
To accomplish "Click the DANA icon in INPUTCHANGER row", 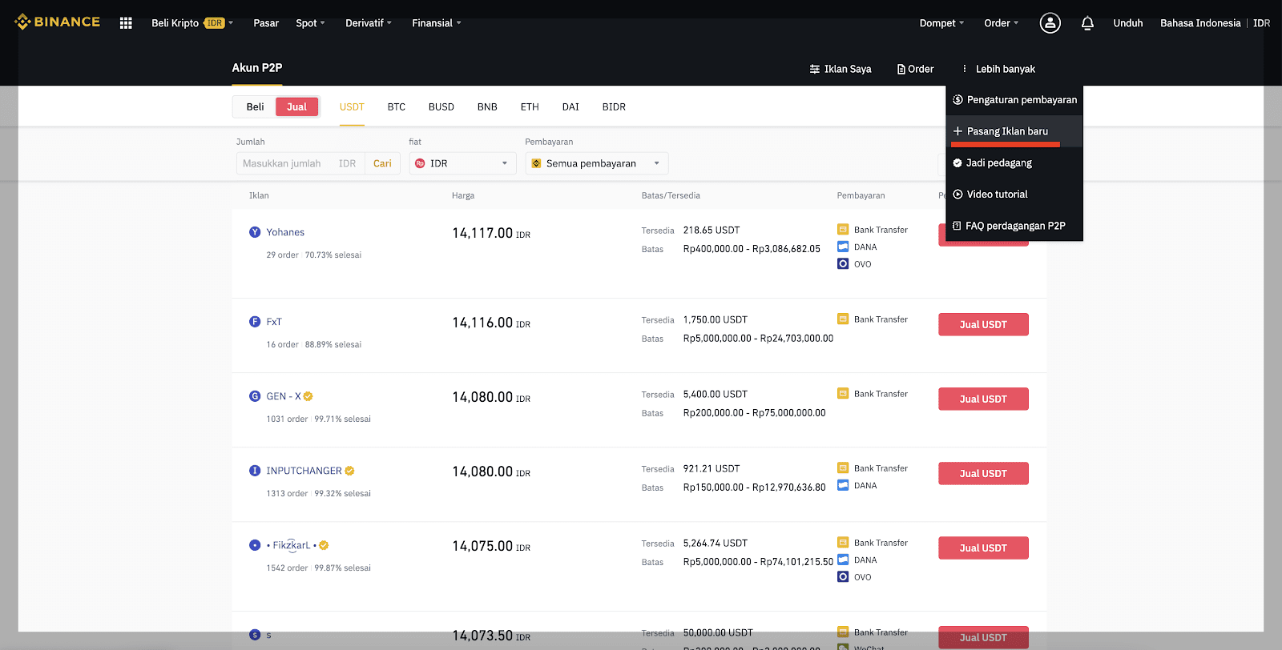I will point(843,485).
